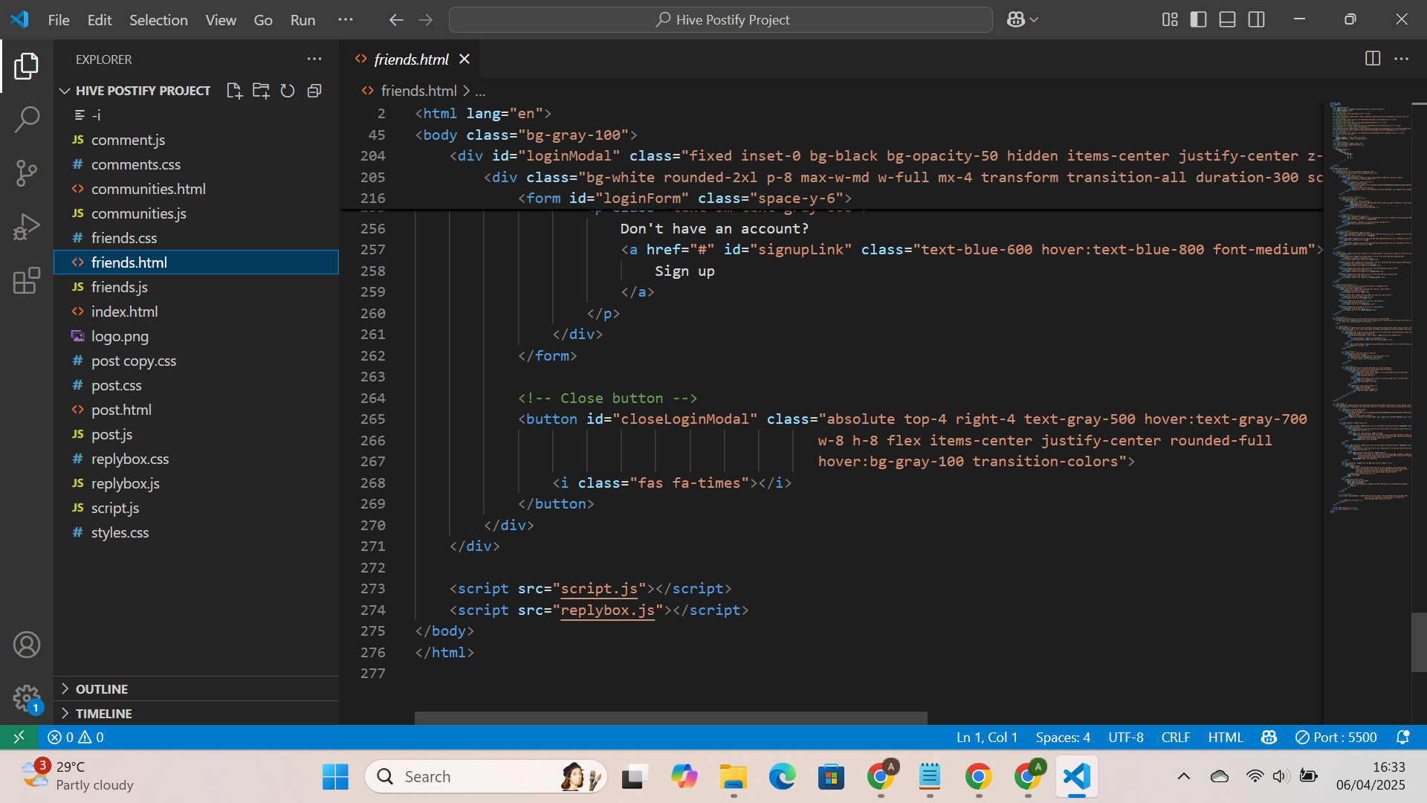This screenshot has width=1427, height=803.
Task: Open the notifications bell in status bar
Action: point(1402,737)
